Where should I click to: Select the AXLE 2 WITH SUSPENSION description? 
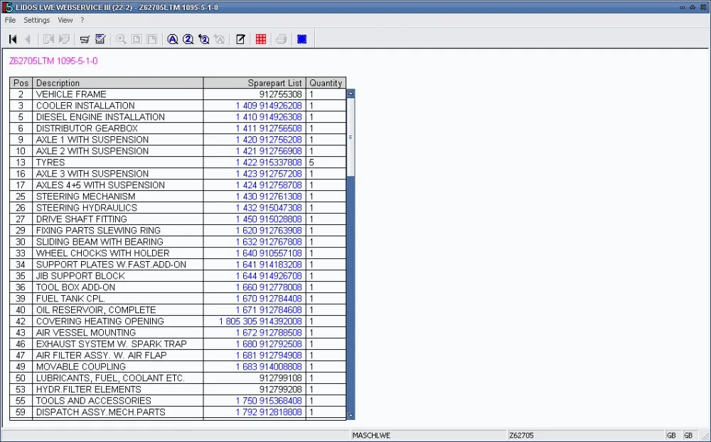(x=92, y=151)
